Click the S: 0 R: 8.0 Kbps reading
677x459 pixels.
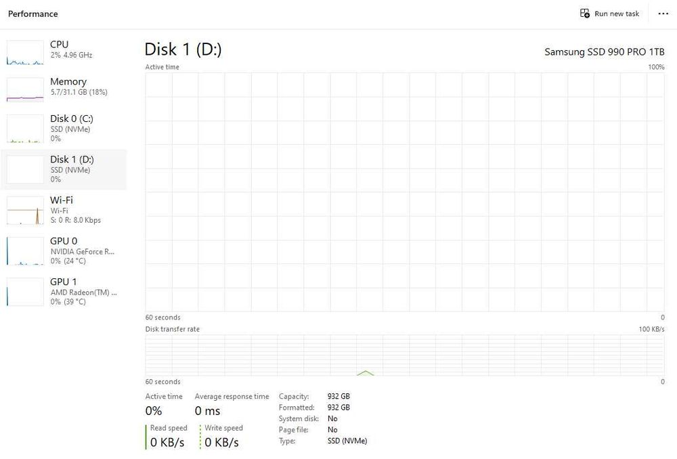(x=76, y=220)
